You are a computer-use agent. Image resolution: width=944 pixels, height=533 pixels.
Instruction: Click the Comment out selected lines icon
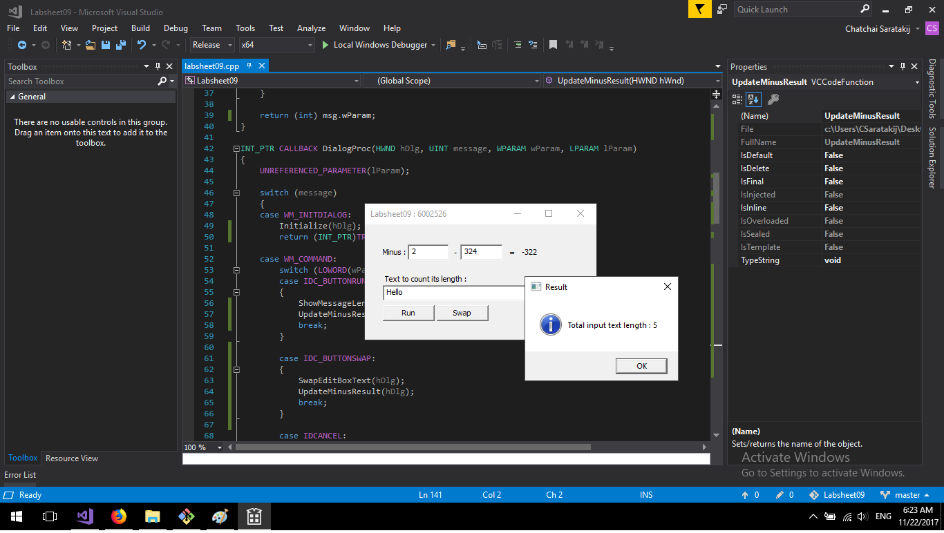coord(517,45)
